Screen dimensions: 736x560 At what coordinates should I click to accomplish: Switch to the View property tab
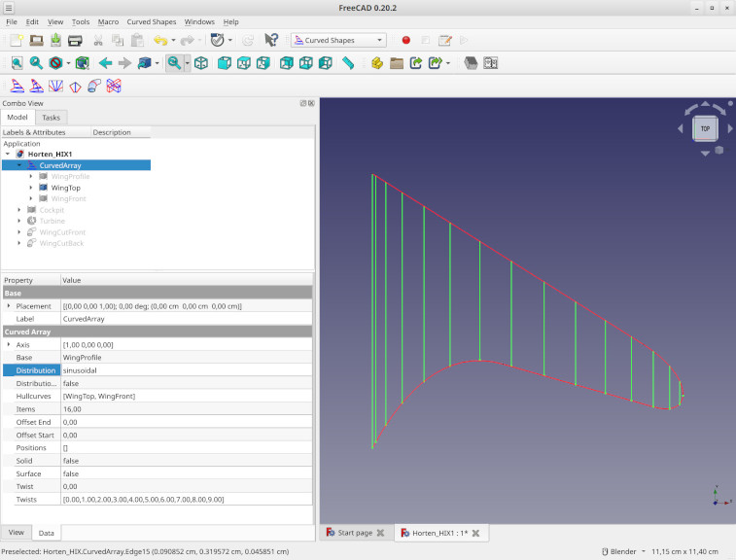pyautogui.click(x=17, y=533)
